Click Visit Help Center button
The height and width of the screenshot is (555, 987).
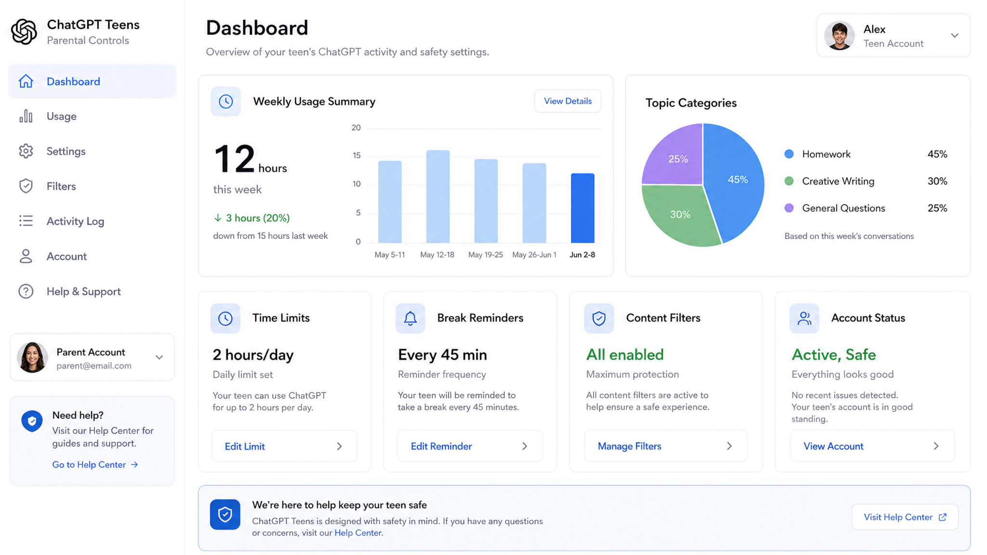tap(905, 517)
